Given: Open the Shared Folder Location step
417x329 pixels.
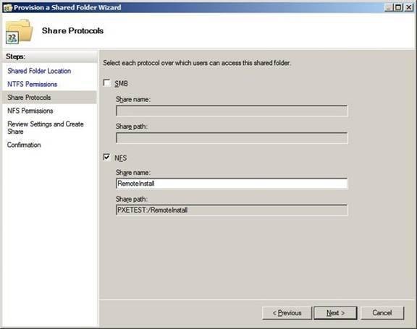Looking at the screenshot, I should click(39, 71).
